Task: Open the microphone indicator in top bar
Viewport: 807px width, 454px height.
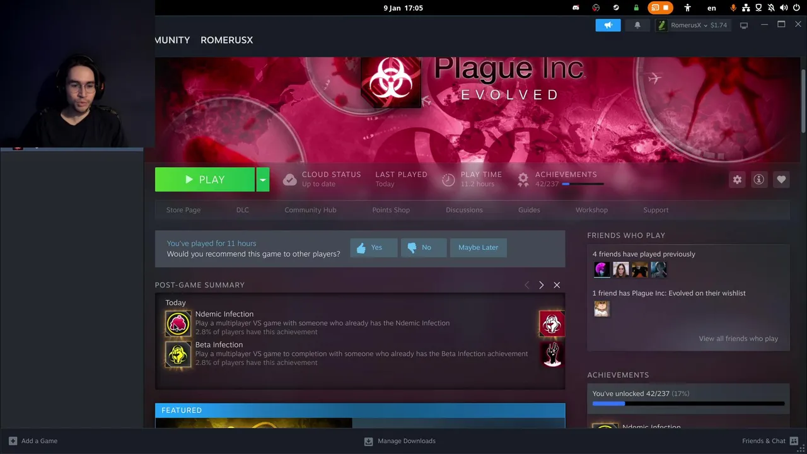Action: pos(733,8)
